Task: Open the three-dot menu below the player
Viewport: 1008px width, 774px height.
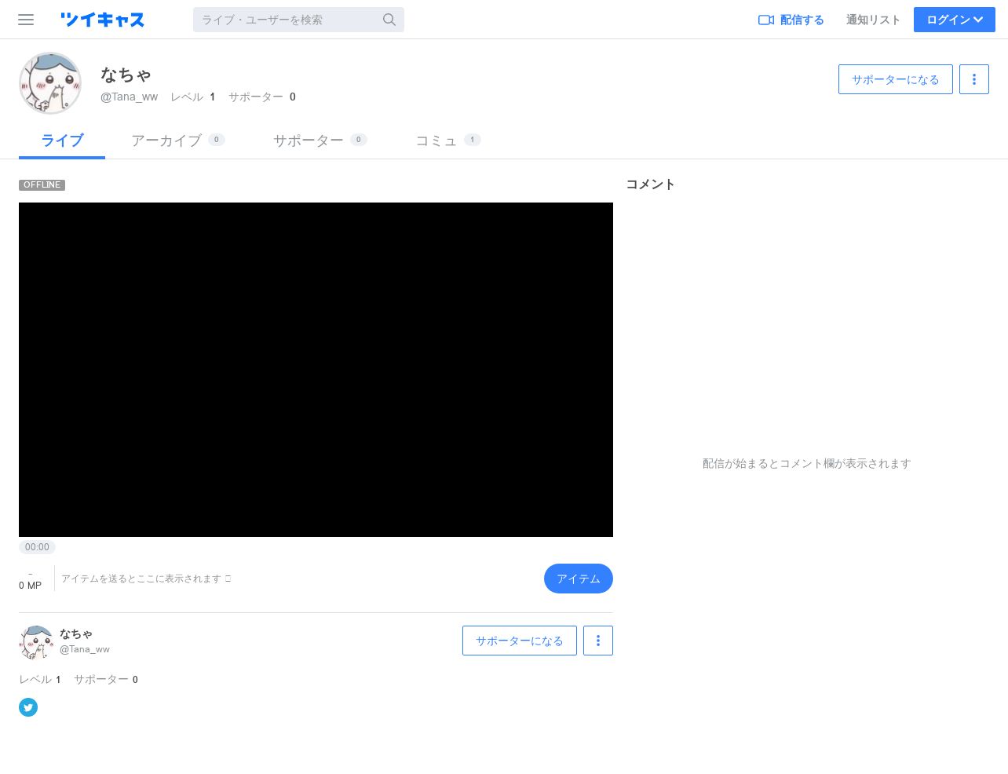Action: tap(598, 641)
